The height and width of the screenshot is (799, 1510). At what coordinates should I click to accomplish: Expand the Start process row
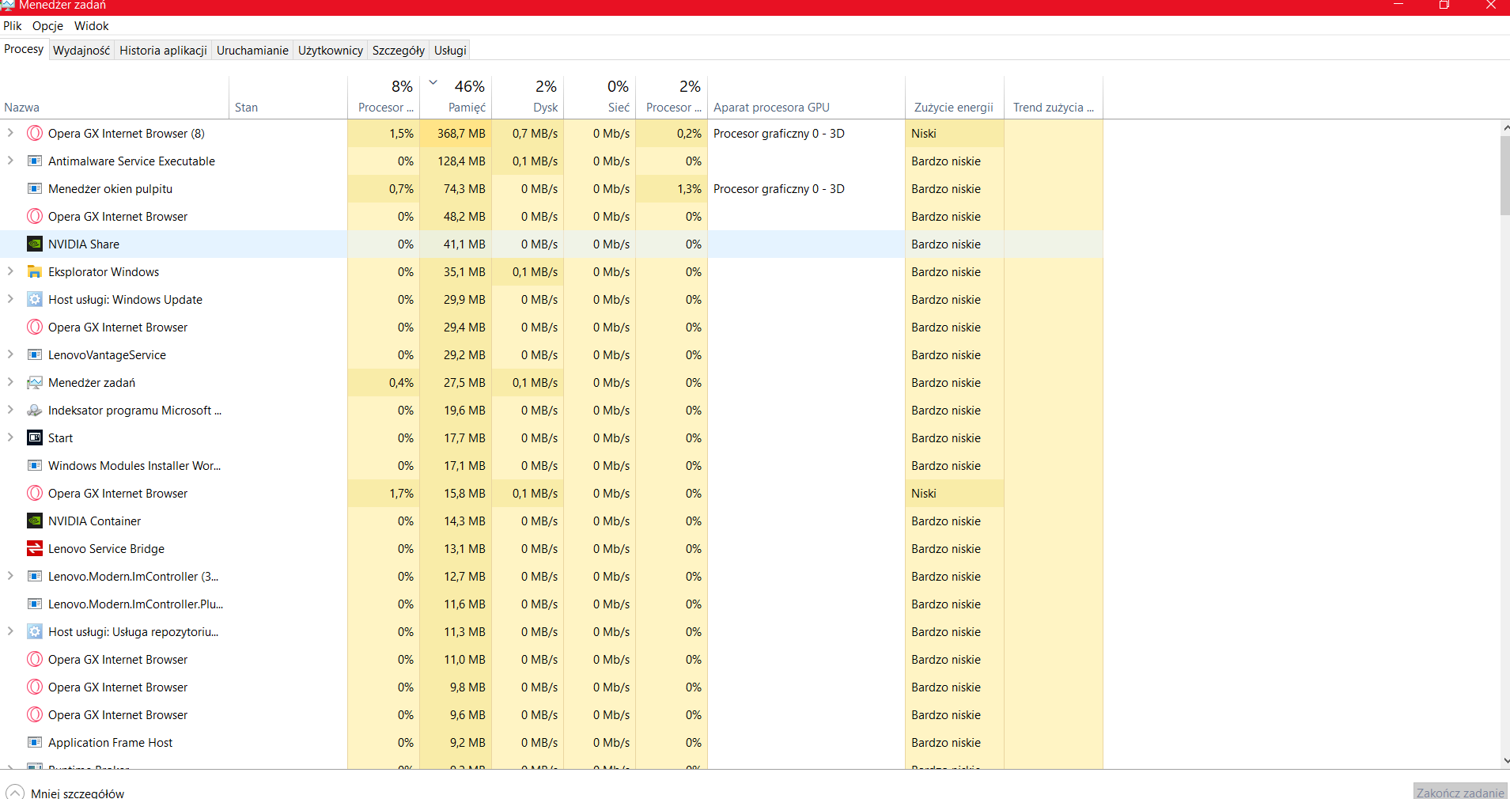pos(10,437)
